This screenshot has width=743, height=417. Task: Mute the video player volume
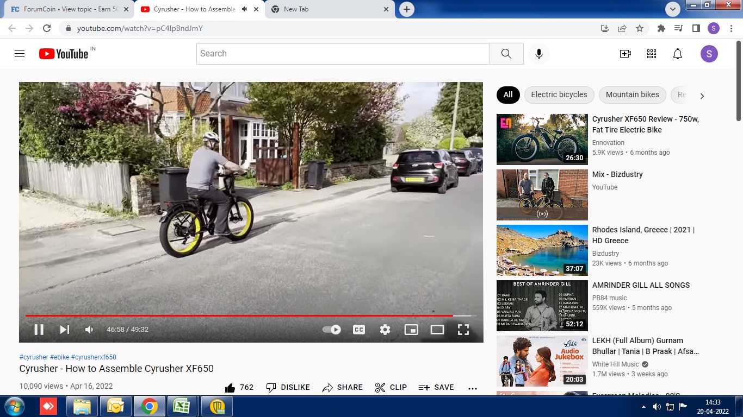[89, 330]
